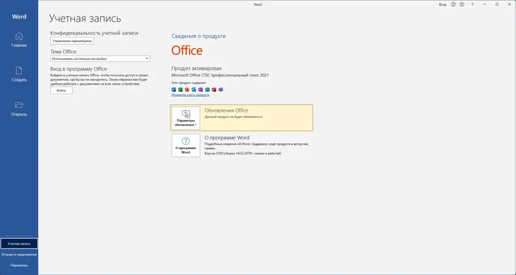Send a smile feedback face icon
This screenshot has height=275, width=516.
(x=453, y=5)
